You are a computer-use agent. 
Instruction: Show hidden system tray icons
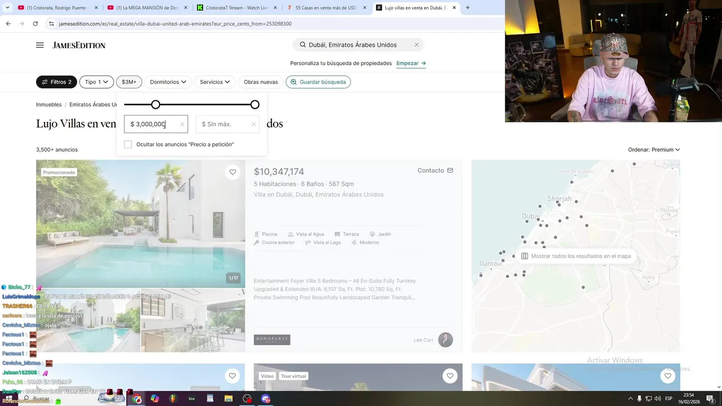[631, 399]
